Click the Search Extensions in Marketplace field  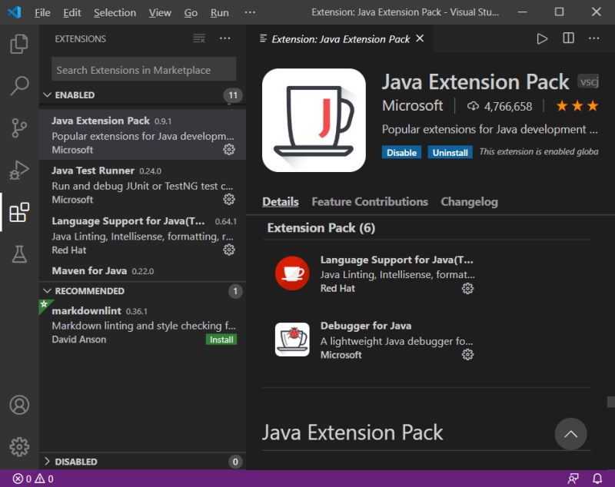click(143, 69)
